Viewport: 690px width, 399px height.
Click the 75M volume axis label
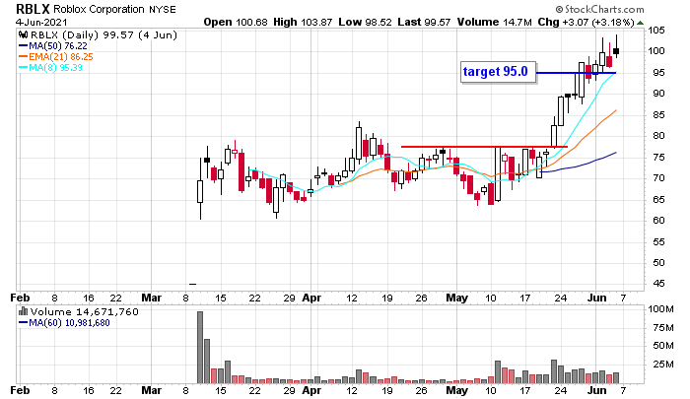pyautogui.click(x=663, y=327)
